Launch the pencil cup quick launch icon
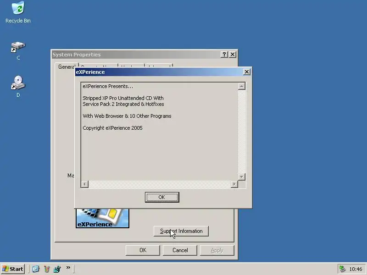Viewport: 367px width, 275px height. tap(47, 269)
